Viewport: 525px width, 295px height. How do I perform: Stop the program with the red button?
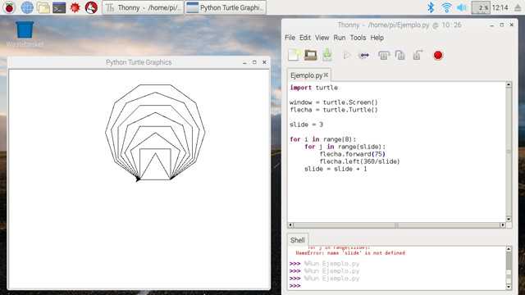click(437, 55)
